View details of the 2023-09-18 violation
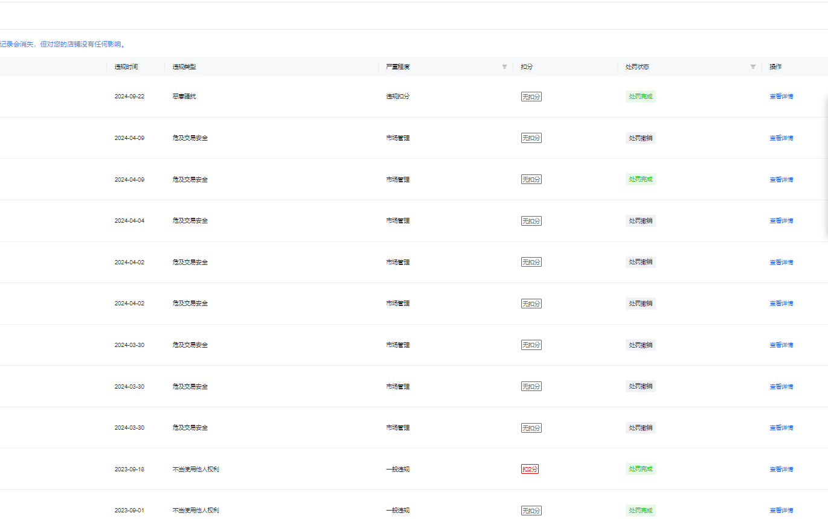 click(781, 470)
